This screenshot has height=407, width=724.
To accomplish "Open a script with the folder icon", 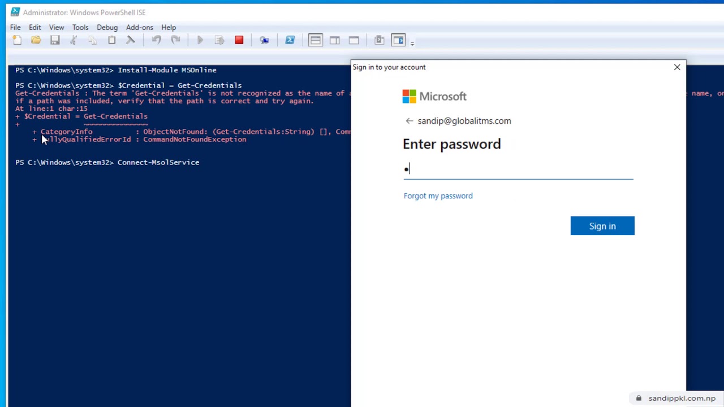I will (x=36, y=40).
